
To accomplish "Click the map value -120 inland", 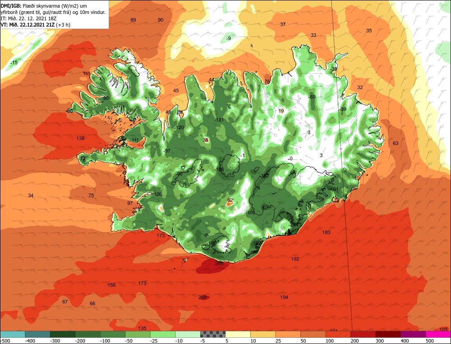I will 179,127.
